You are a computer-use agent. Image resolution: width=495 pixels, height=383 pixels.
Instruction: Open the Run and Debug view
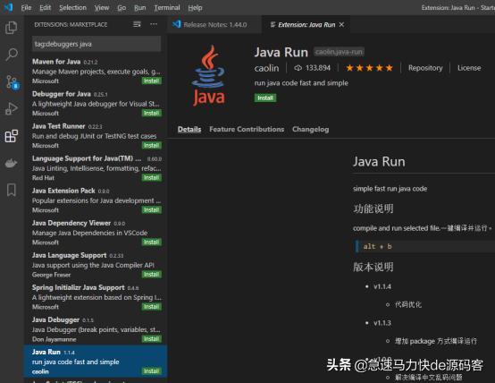click(12, 108)
